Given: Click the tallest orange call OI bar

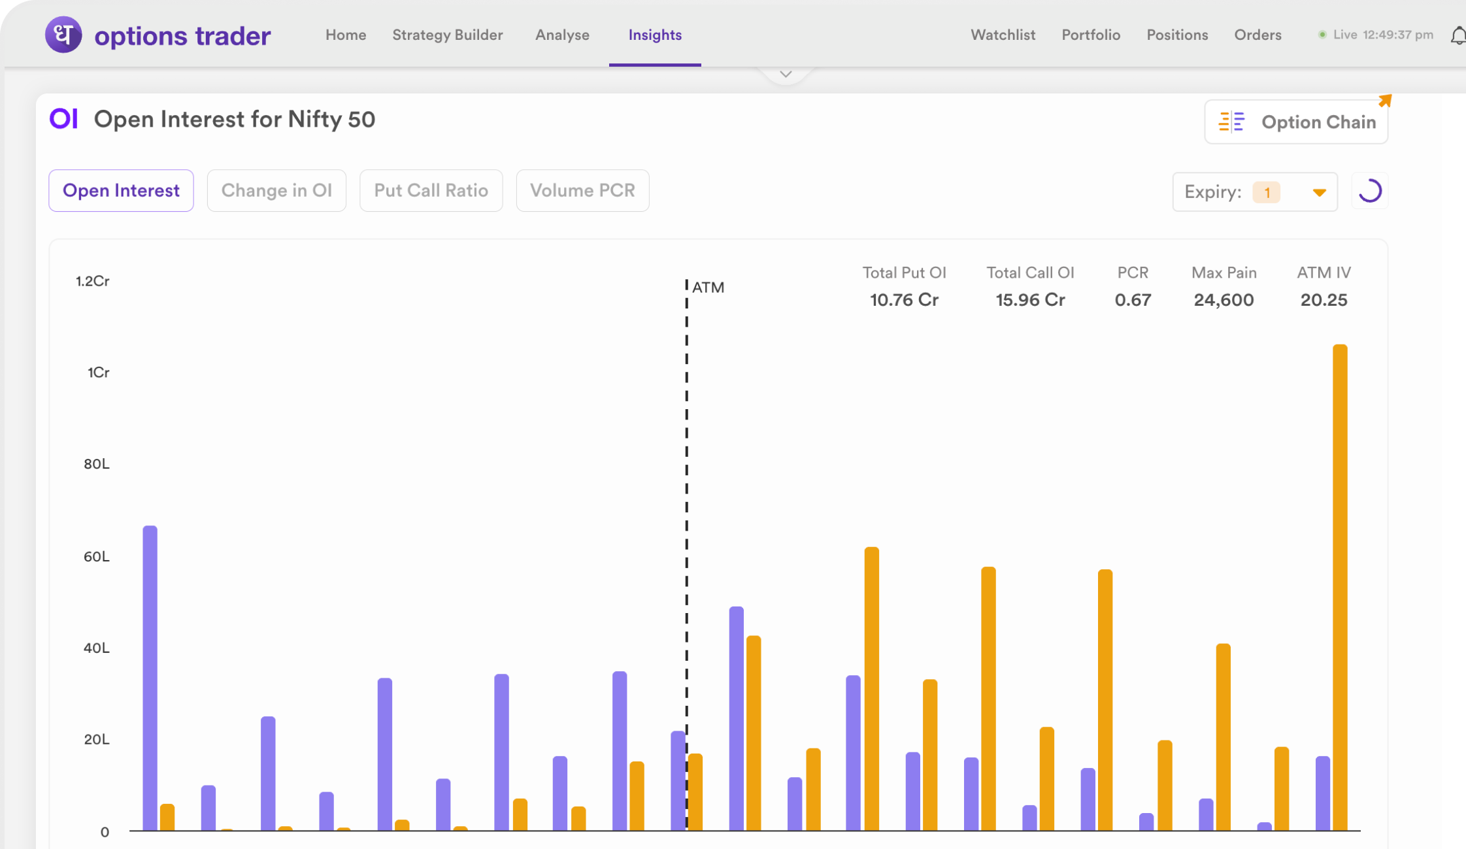Looking at the screenshot, I should [1340, 588].
